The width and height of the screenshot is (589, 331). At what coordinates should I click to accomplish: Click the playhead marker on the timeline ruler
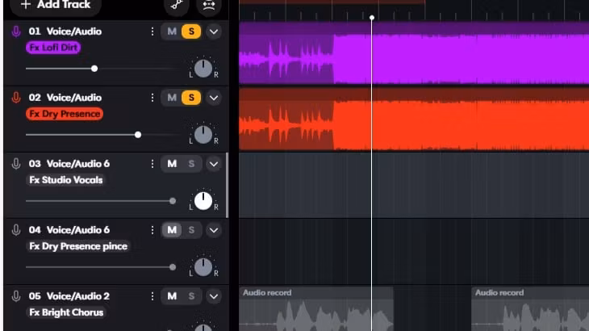371,18
